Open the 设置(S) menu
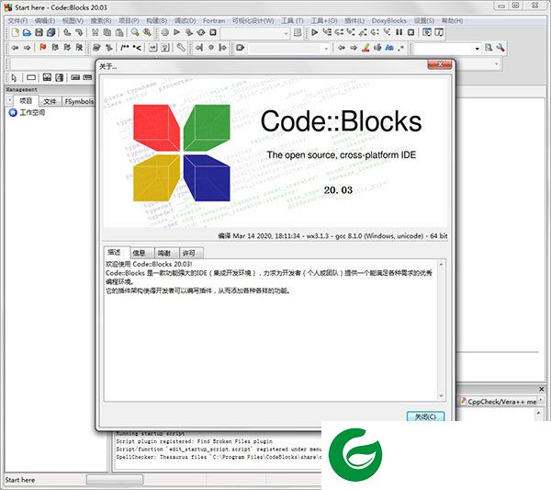The height and width of the screenshot is (490, 551). coord(424,21)
